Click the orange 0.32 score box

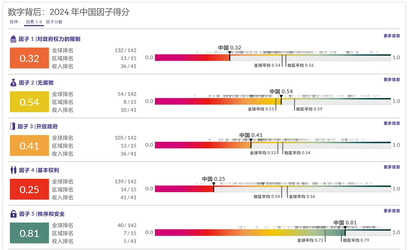pos(29,58)
